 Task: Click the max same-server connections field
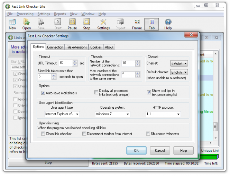[x=129, y=74]
